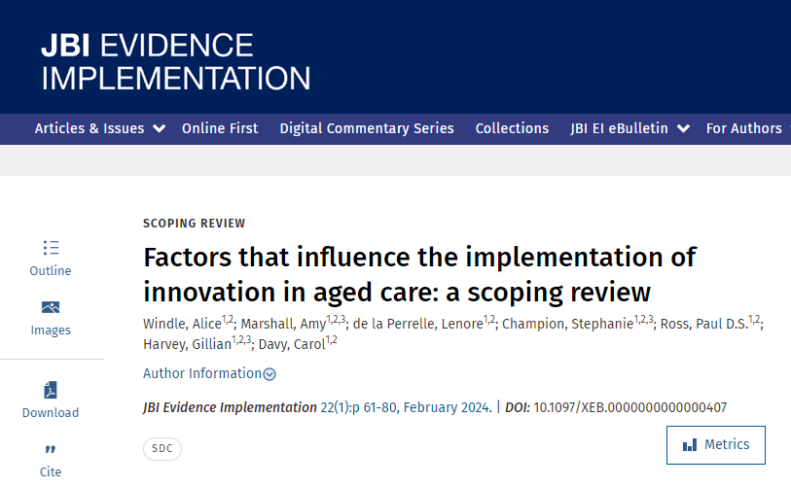Open the Author Information link

click(202, 373)
